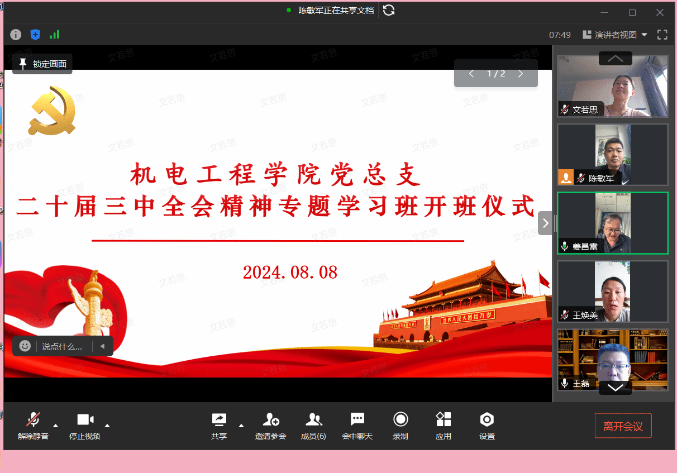Check the green network signal icon
This screenshot has height=473, width=677.
point(54,35)
